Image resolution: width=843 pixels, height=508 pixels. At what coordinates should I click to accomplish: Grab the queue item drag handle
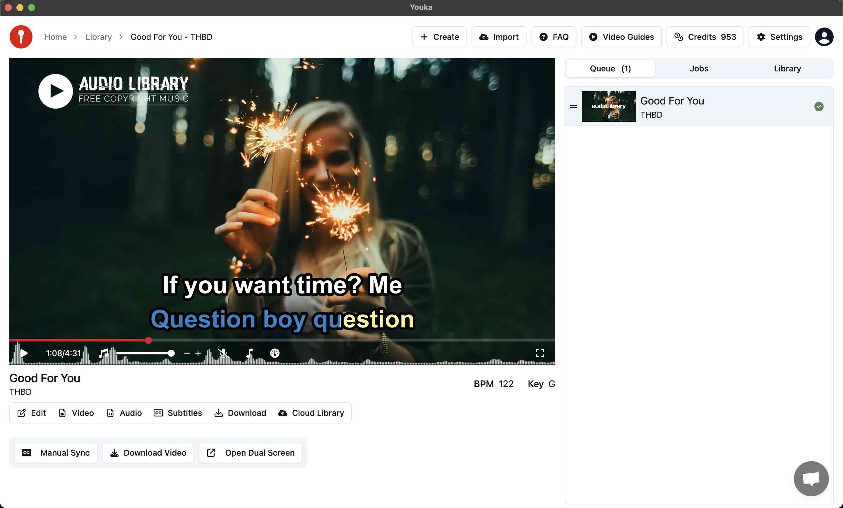coord(573,107)
